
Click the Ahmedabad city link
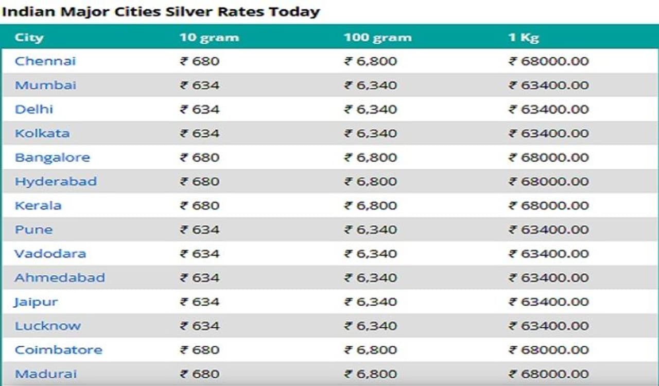60,278
